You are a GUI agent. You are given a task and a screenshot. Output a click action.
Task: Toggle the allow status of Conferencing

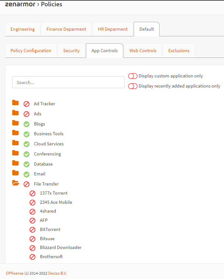pyautogui.click(x=26, y=154)
